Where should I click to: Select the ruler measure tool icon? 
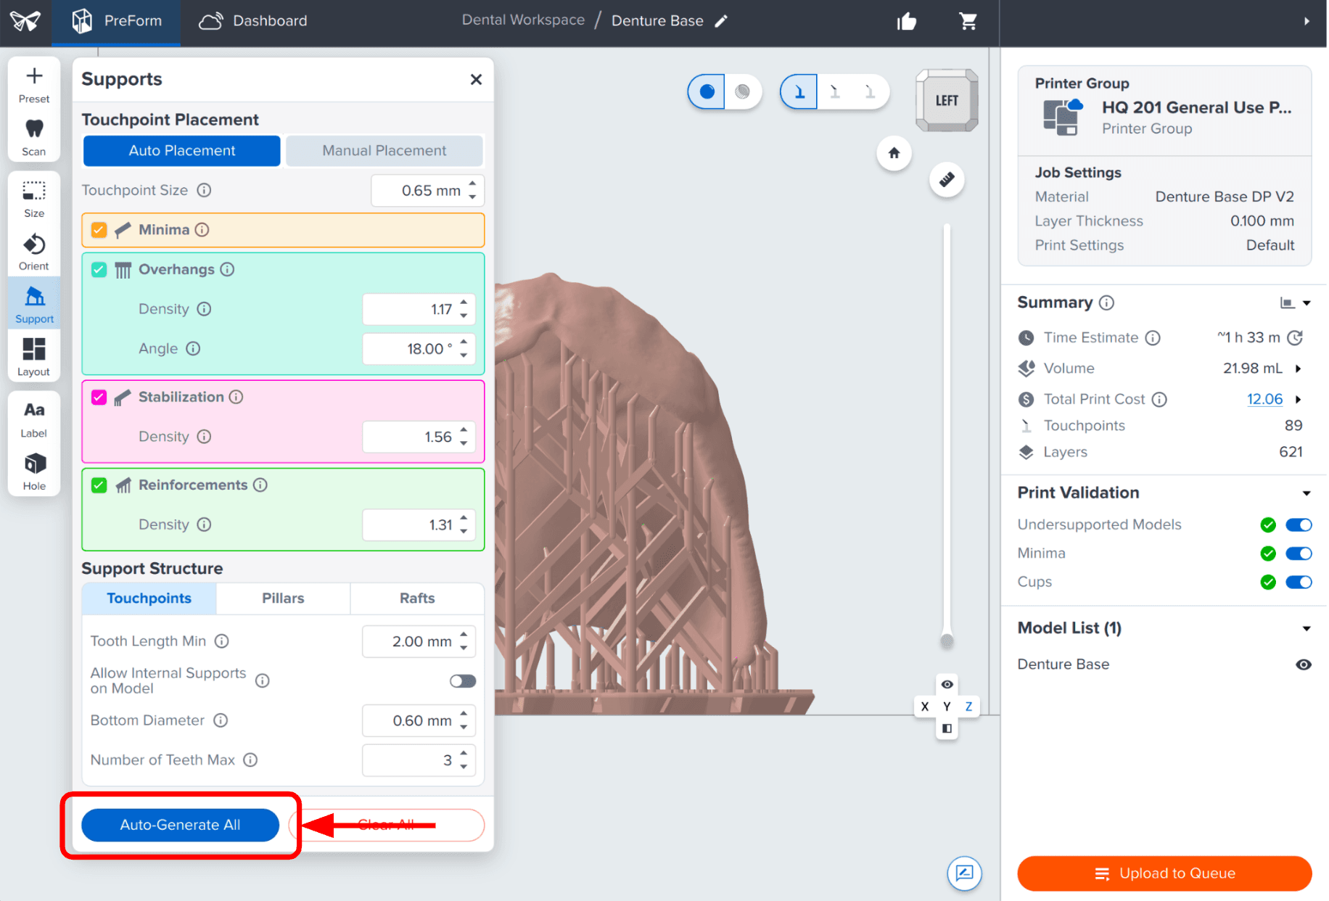pyautogui.click(x=947, y=179)
